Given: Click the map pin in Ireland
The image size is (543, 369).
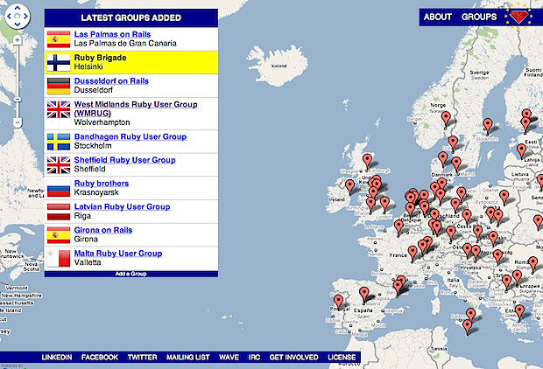Looking at the screenshot, I should pyautogui.click(x=350, y=185).
